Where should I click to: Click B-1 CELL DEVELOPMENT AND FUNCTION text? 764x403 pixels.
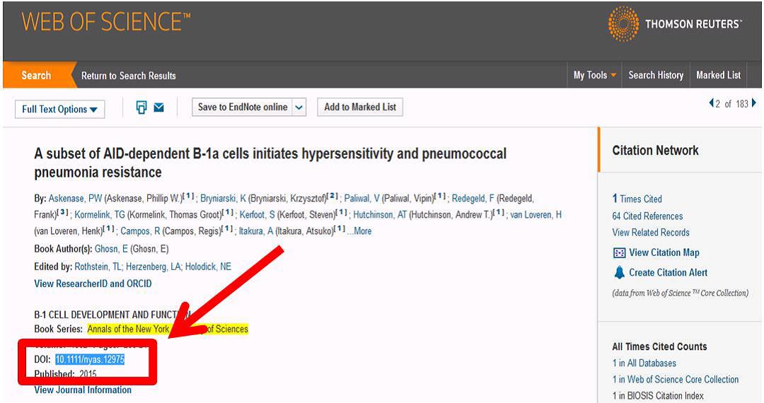pyautogui.click(x=112, y=315)
